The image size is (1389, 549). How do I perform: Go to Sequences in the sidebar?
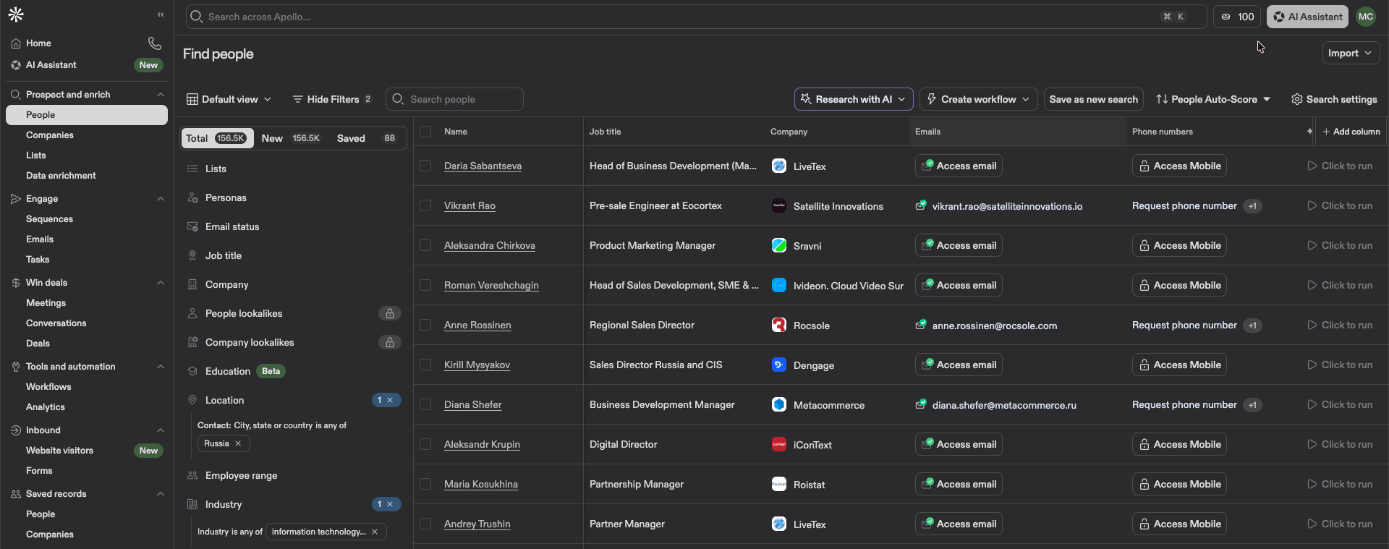(49, 219)
